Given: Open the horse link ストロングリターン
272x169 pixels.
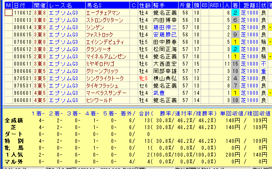Looking at the screenshot, I should pyautogui.click(x=105, y=20).
